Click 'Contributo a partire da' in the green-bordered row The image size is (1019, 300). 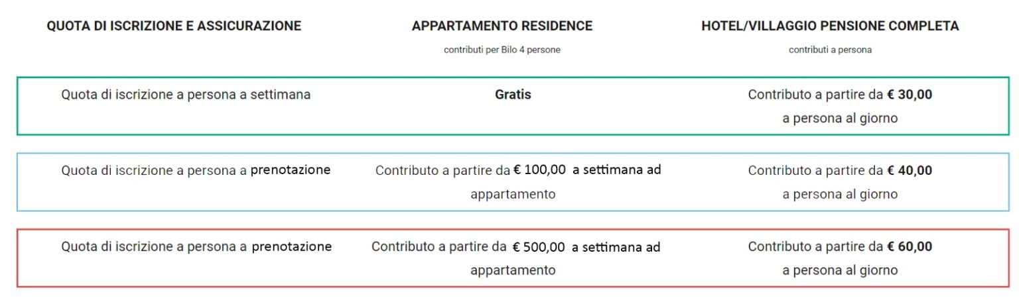click(x=815, y=95)
